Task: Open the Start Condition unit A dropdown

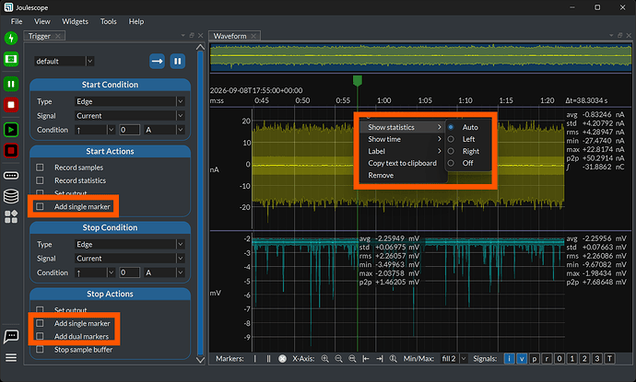Action: click(x=164, y=130)
